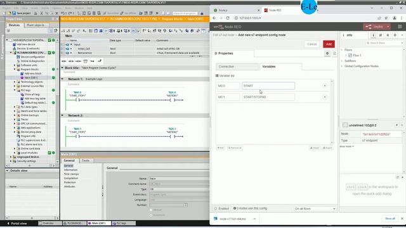
Task: Select the Automatic radio button for Number
Action: 151,215
